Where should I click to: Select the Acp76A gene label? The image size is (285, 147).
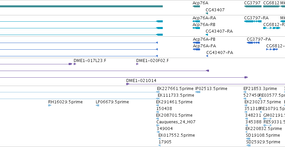(x=200, y=3)
